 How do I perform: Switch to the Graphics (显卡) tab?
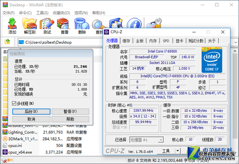[x=179, y=41]
